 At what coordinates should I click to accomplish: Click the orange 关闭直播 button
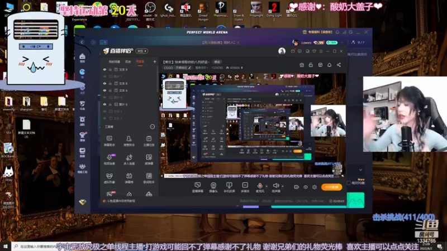click(331, 187)
